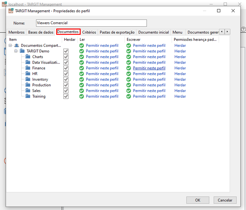Click the Nome field with Viewers Comercial

pos(91,23)
